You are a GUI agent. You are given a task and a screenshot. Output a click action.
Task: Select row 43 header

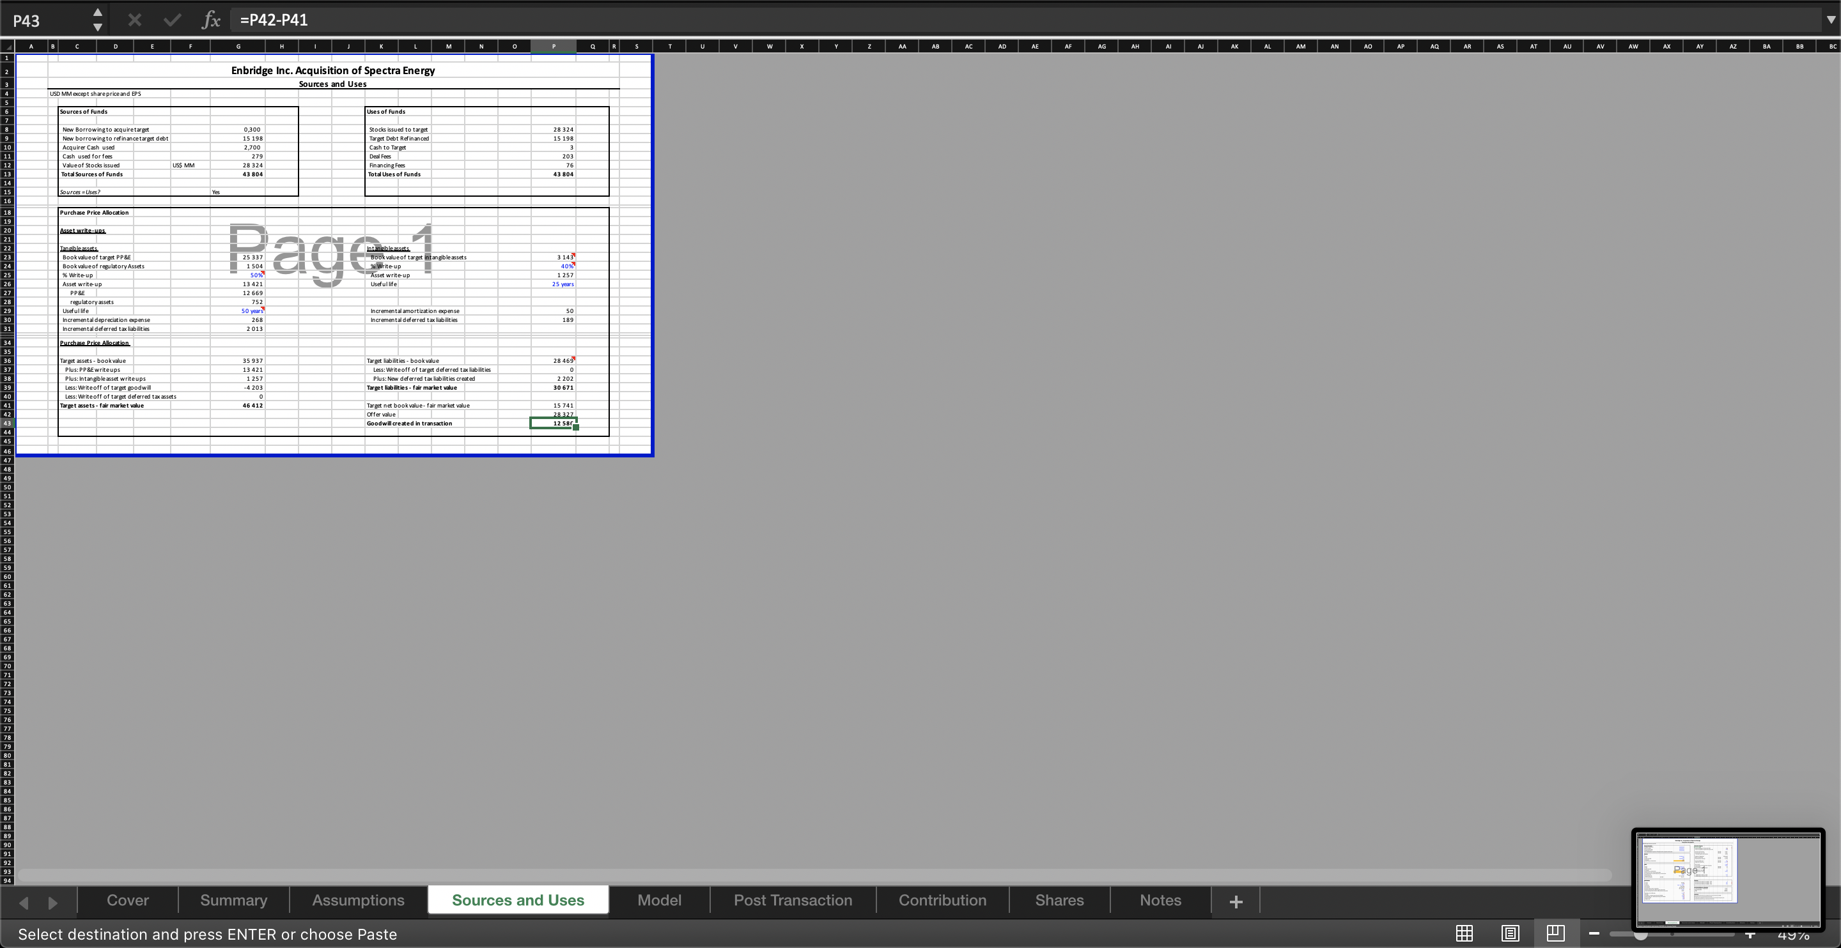click(x=7, y=424)
